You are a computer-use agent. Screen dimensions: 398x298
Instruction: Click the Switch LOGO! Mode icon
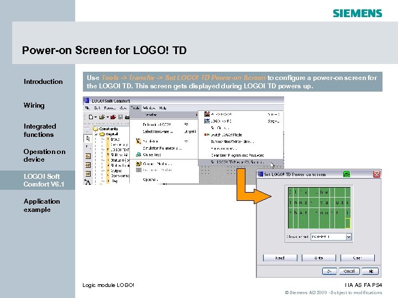click(x=207, y=135)
